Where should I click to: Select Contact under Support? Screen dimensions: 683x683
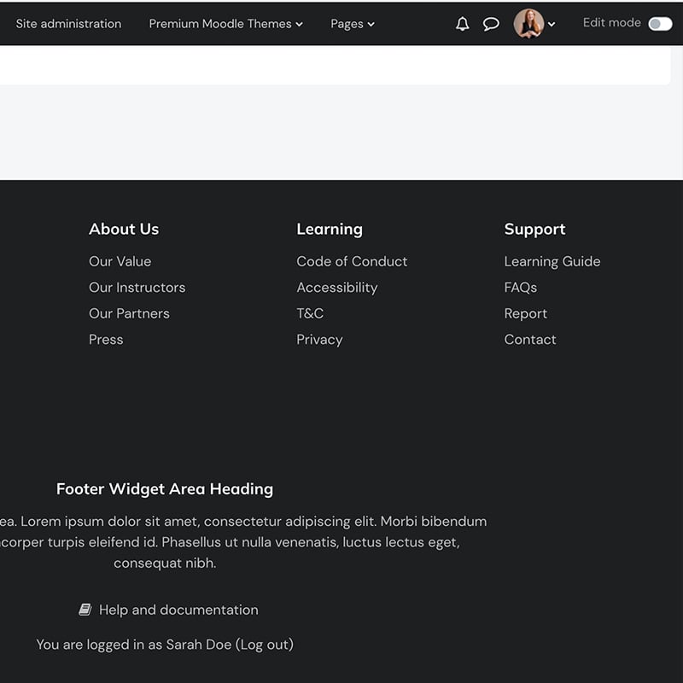click(530, 339)
